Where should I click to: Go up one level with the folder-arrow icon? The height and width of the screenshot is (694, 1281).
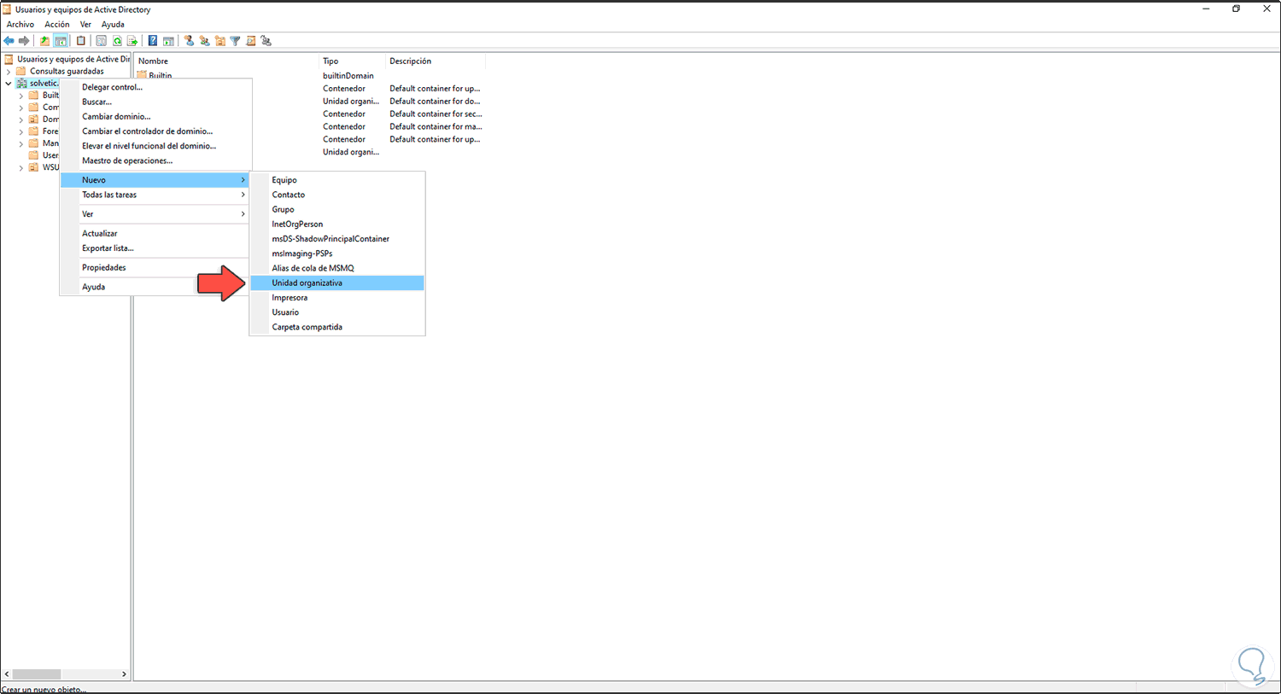tap(45, 41)
